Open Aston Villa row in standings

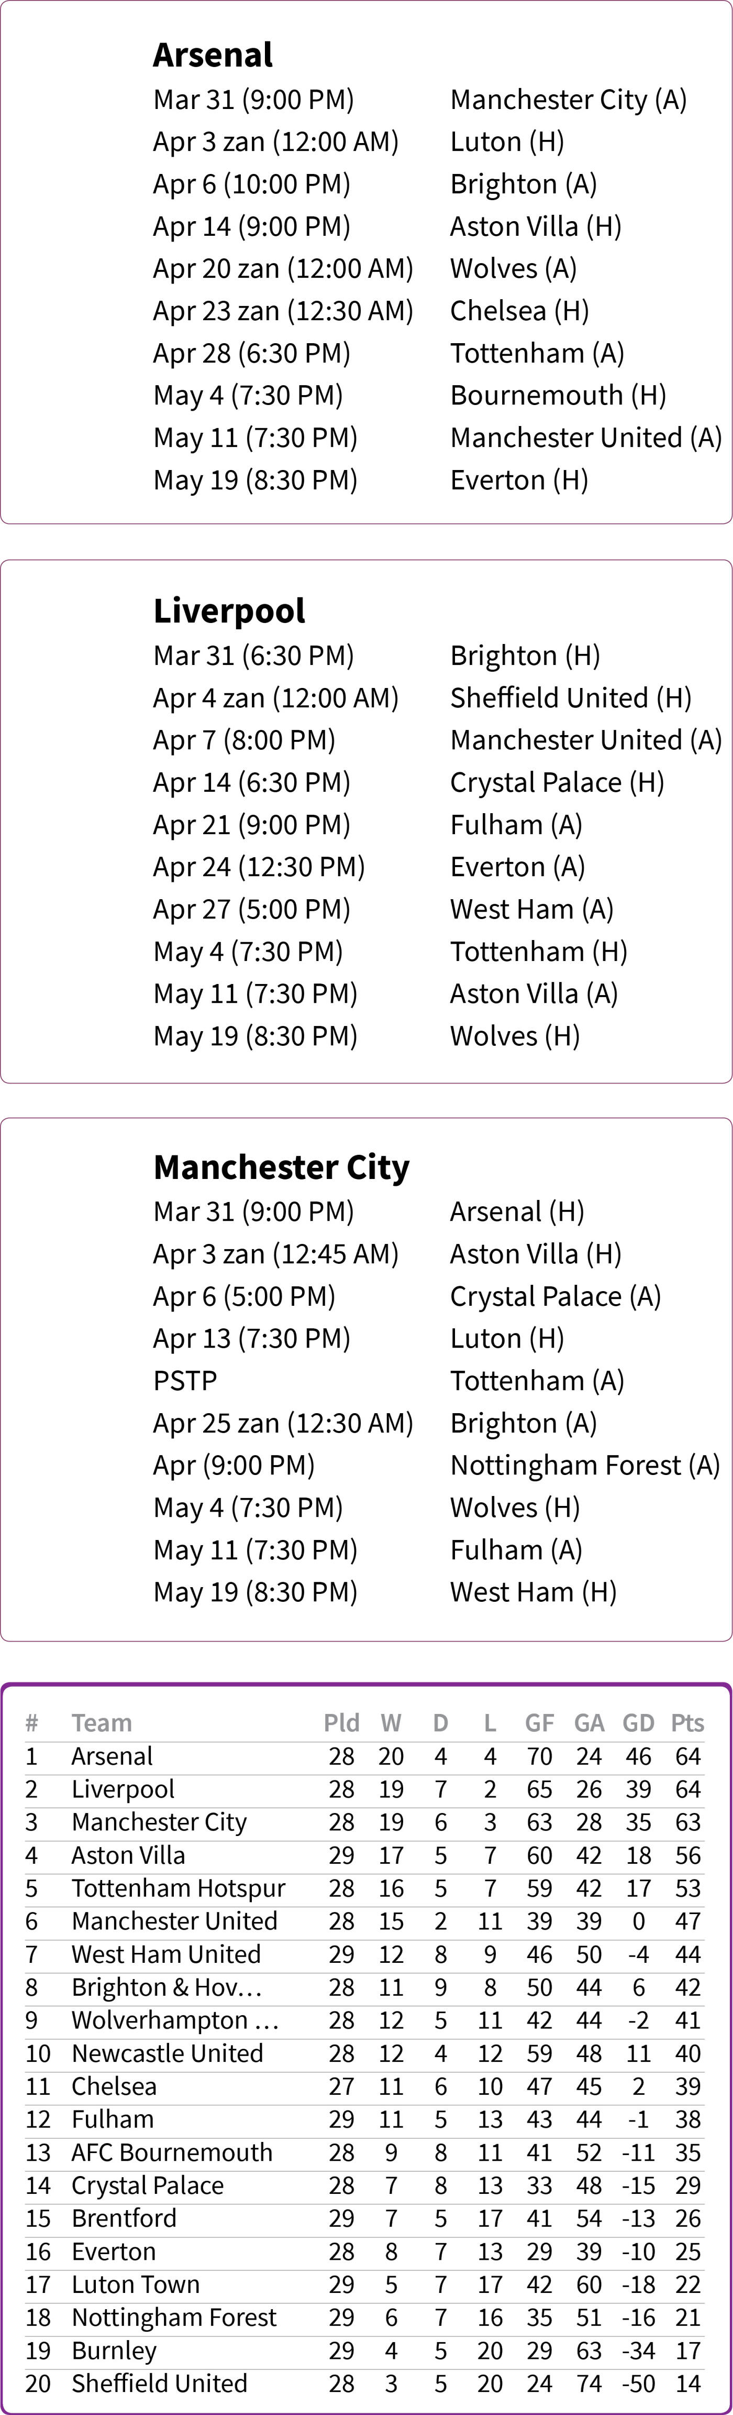click(364, 1855)
